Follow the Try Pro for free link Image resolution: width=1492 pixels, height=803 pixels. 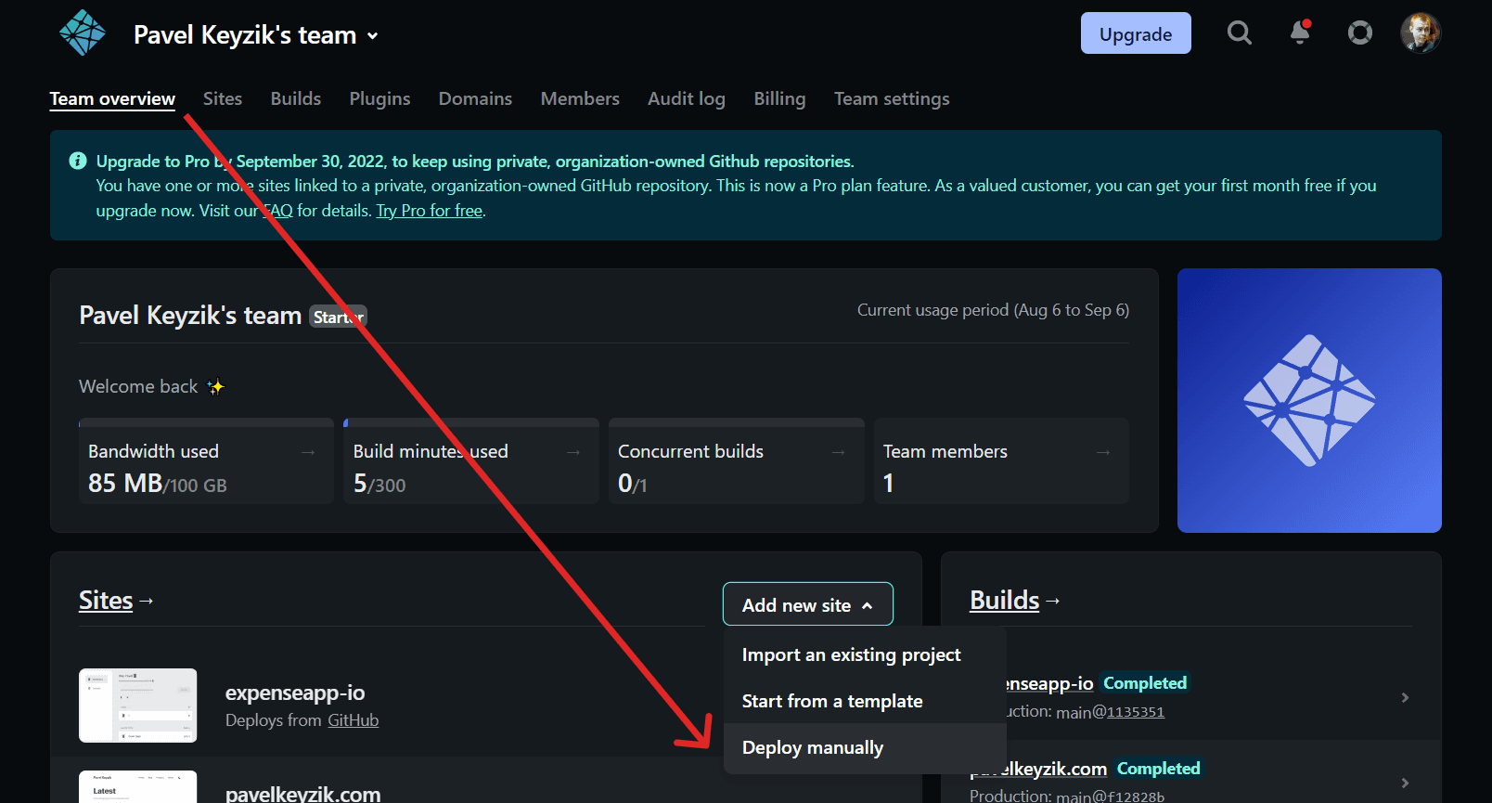pos(430,211)
